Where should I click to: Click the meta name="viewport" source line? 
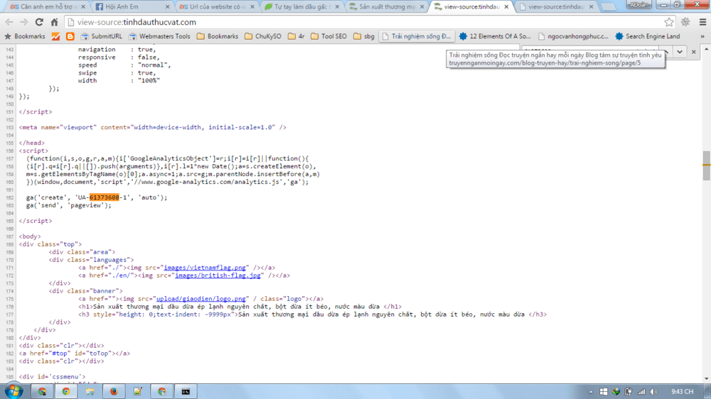tap(152, 127)
